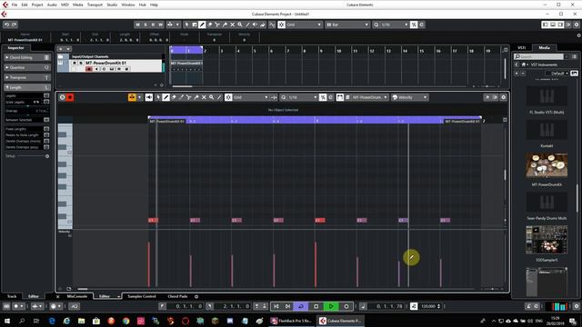Select the Zoom tool in key editor toolbar
582x327 pixels.
(x=212, y=97)
